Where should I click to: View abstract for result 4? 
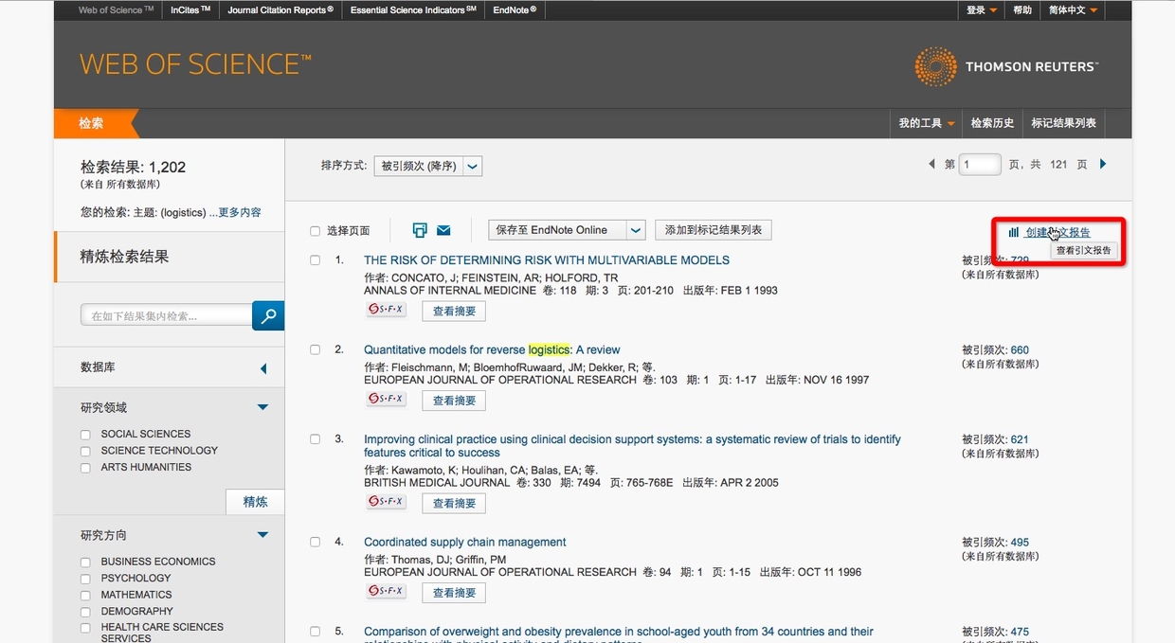click(x=454, y=593)
